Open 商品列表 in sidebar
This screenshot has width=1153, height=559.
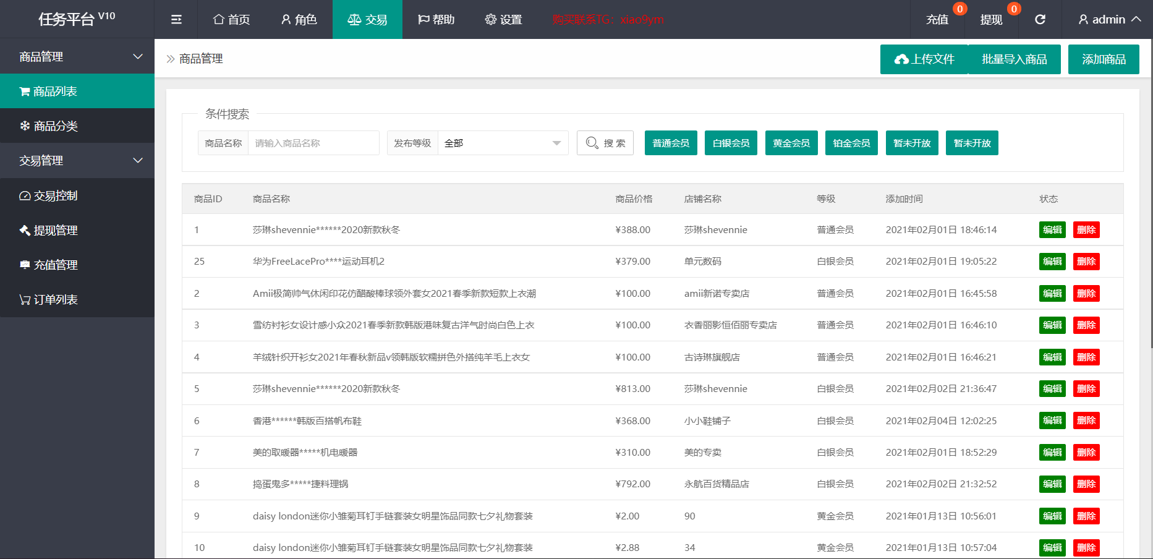click(x=77, y=91)
